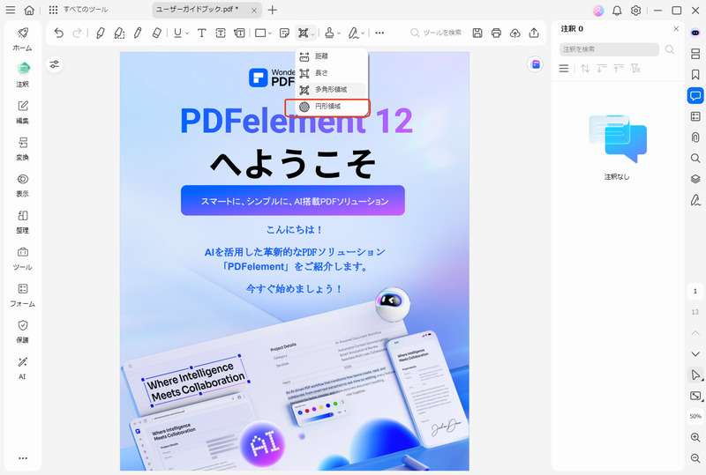Viewport: 706px width, 475px height.
Task: Close the 注釈 comments panel
Action: (676, 29)
